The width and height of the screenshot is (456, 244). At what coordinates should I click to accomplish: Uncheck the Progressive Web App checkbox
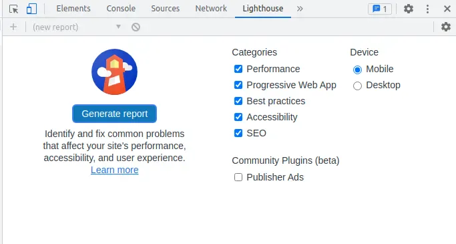238,85
